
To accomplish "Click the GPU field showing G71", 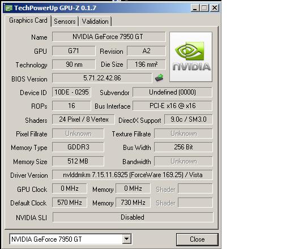I will [74, 51].
